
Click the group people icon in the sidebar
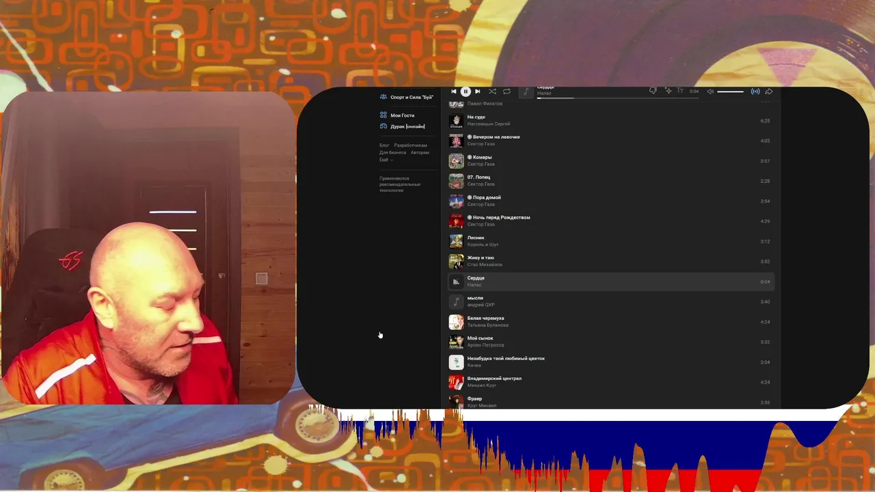pyautogui.click(x=383, y=97)
